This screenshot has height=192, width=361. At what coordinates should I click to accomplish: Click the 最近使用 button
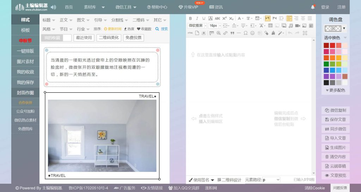84,38
